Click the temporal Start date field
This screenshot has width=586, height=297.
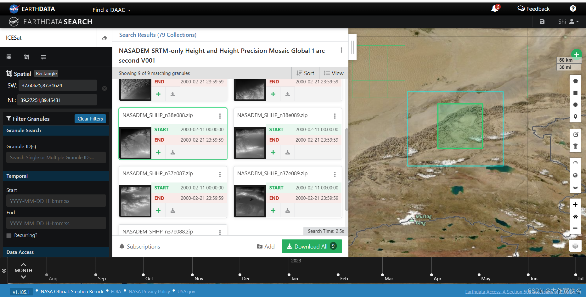(x=56, y=201)
